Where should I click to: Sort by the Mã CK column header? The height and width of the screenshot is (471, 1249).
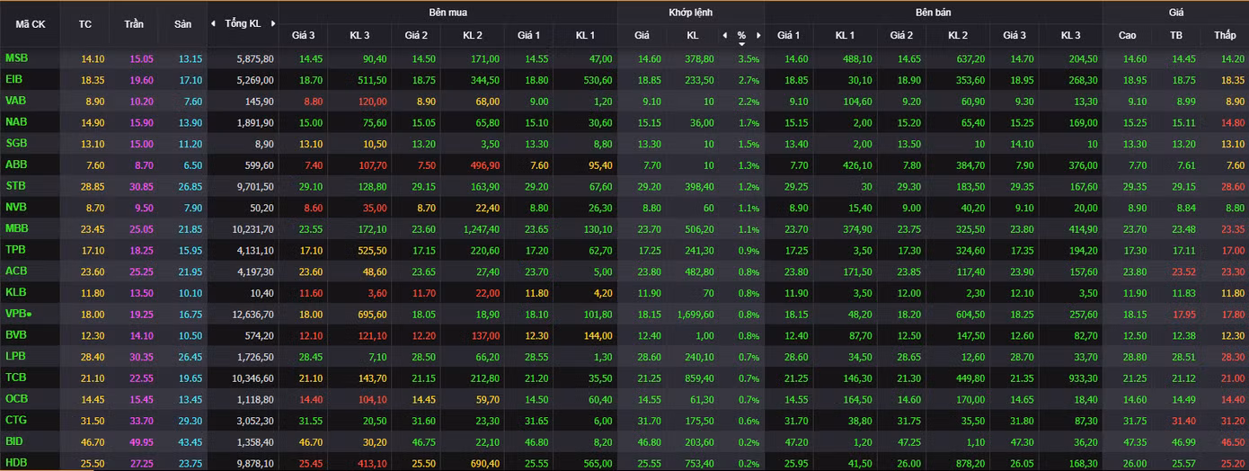tap(31, 24)
